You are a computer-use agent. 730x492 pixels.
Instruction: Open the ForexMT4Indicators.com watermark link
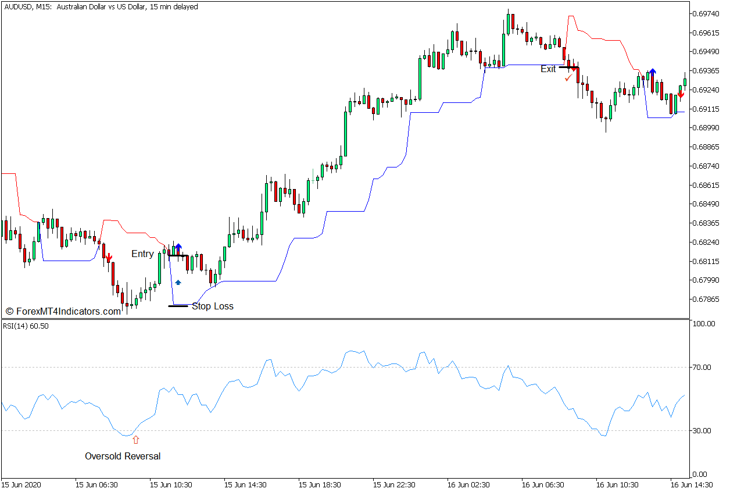[x=63, y=311]
